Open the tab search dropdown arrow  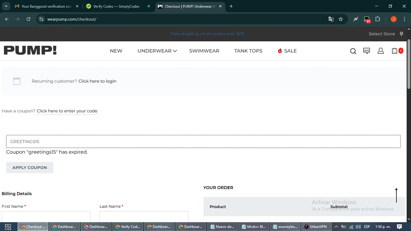pyautogui.click(x=6, y=6)
